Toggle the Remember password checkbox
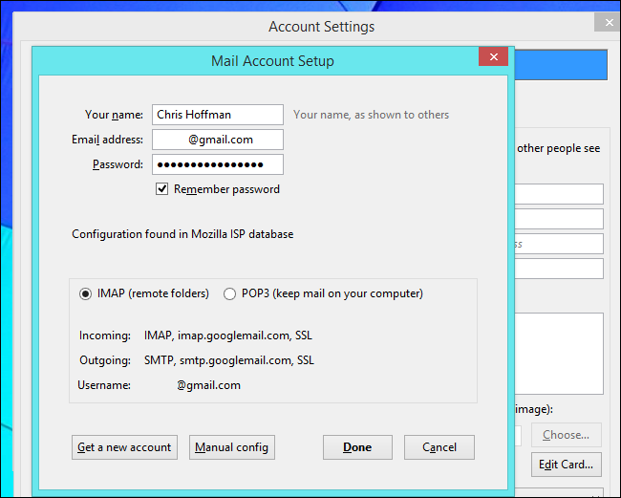Image resolution: width=621 pixels, height=498 pixels. tap(161, 189)
